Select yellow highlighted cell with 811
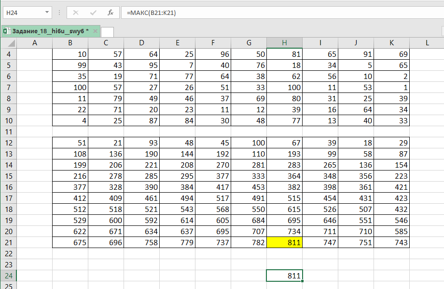 click(x=284, y=242)
